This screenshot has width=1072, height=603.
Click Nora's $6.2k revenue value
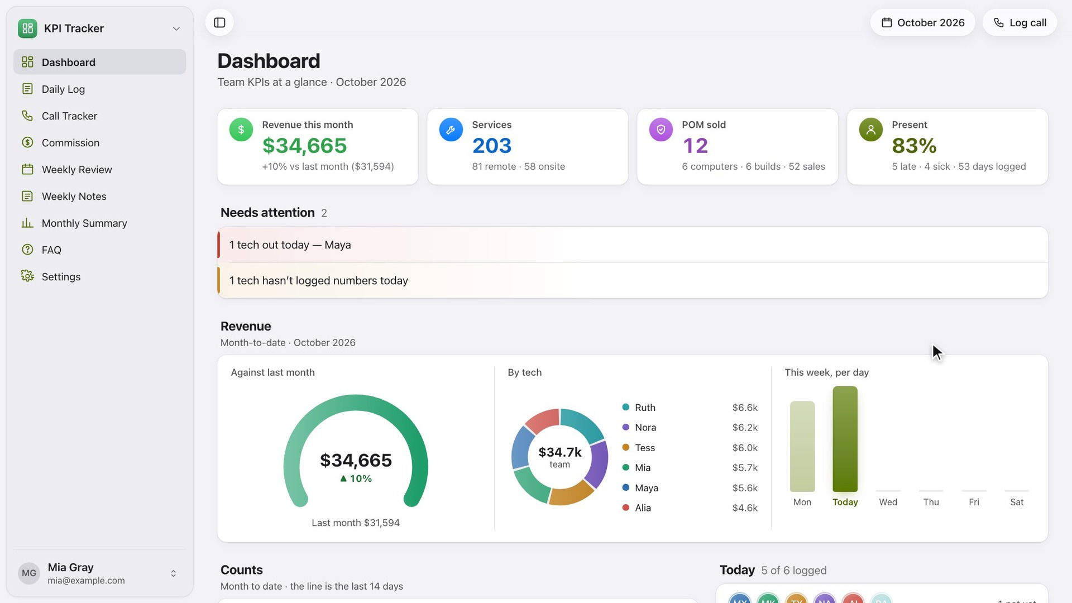(x=745, y=428)
